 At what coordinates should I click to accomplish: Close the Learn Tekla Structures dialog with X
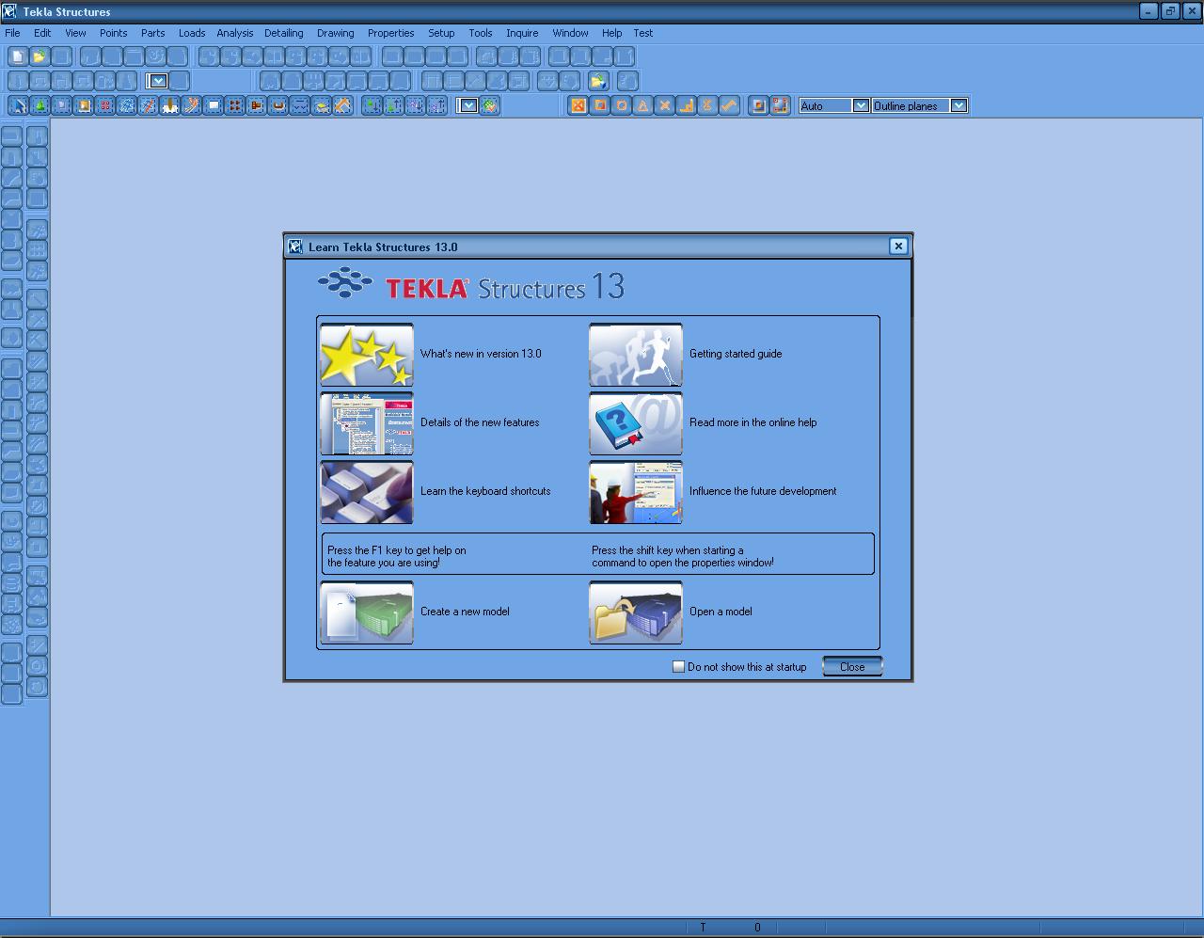coord(898,246)
